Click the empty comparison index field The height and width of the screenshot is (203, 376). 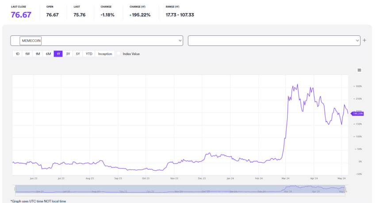274,41
